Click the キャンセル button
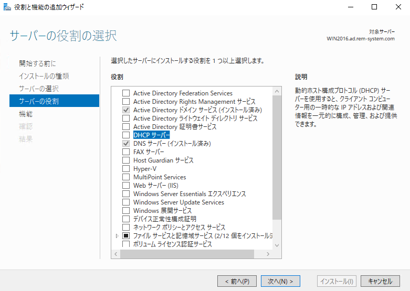 [380, 281]
